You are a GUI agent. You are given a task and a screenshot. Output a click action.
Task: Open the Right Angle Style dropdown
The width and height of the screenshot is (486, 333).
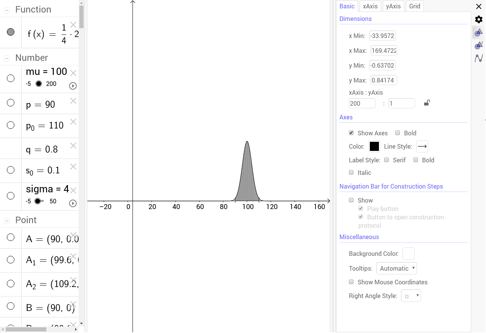point(411,295)
